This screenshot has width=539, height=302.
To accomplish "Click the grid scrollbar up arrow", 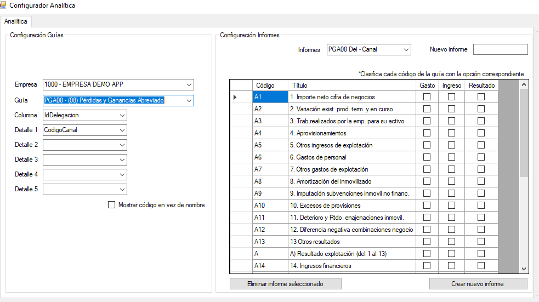I will click(524, 84).
